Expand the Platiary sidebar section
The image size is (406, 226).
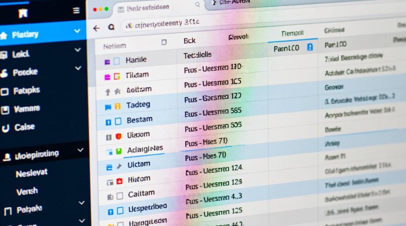pyautogui.click(x=77, y=31)
